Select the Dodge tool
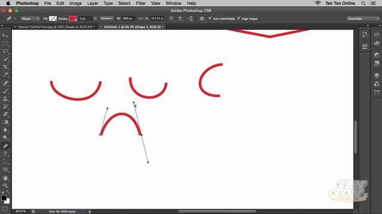 pyautogui.click(x=5, y=137)
